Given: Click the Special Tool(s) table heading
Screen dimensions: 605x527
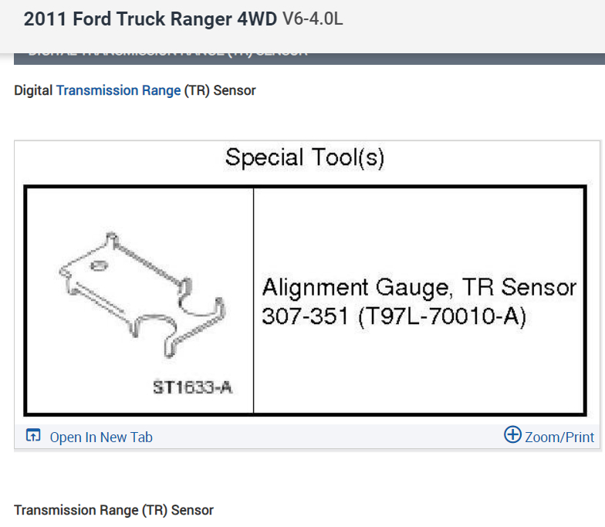Looking at the screenshot, I should 304,157.
